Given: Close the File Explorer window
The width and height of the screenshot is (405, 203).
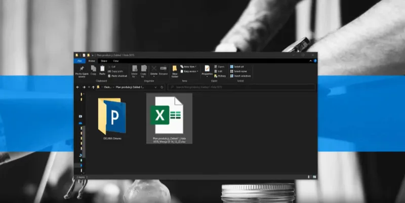Looking at the screenshot, I should coord(313,55).
